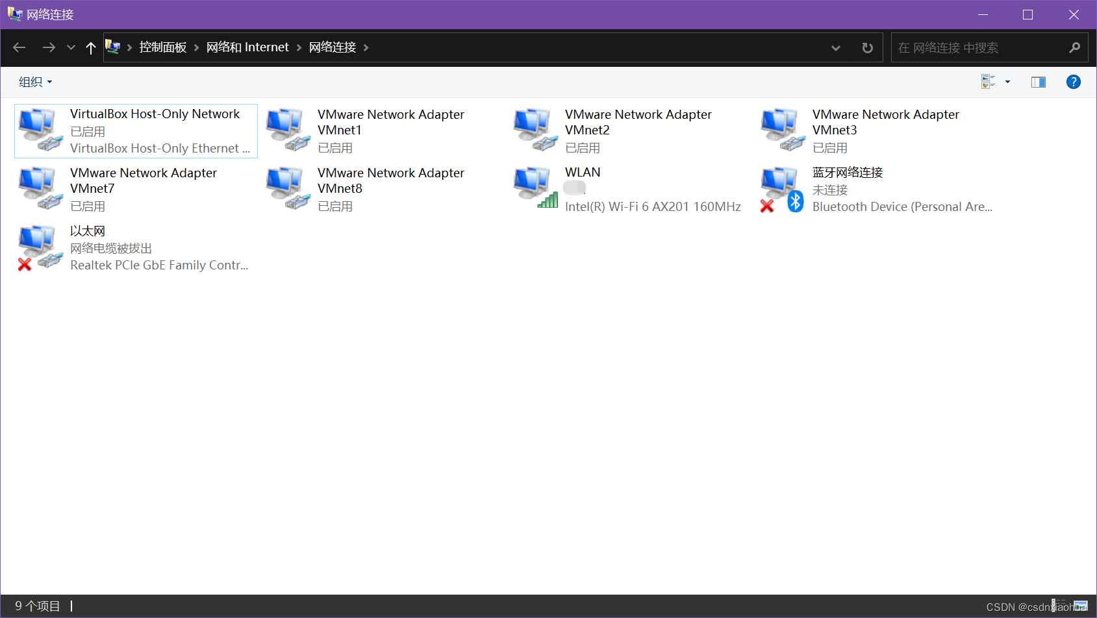This screenshot has height=618, width=1097.
Task: Select the WLAN Wi-Fi adapter icon
Action: [535, 189]
